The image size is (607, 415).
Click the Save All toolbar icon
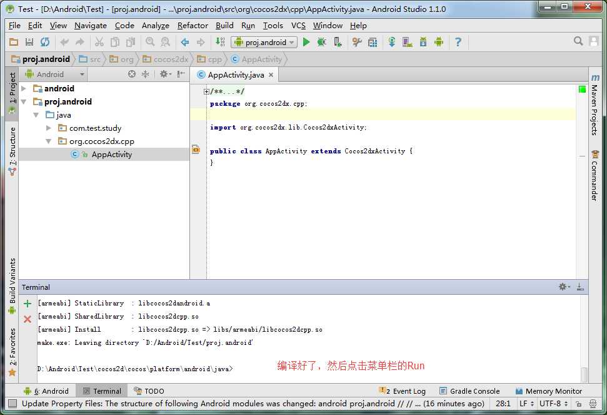pos(29,42)
